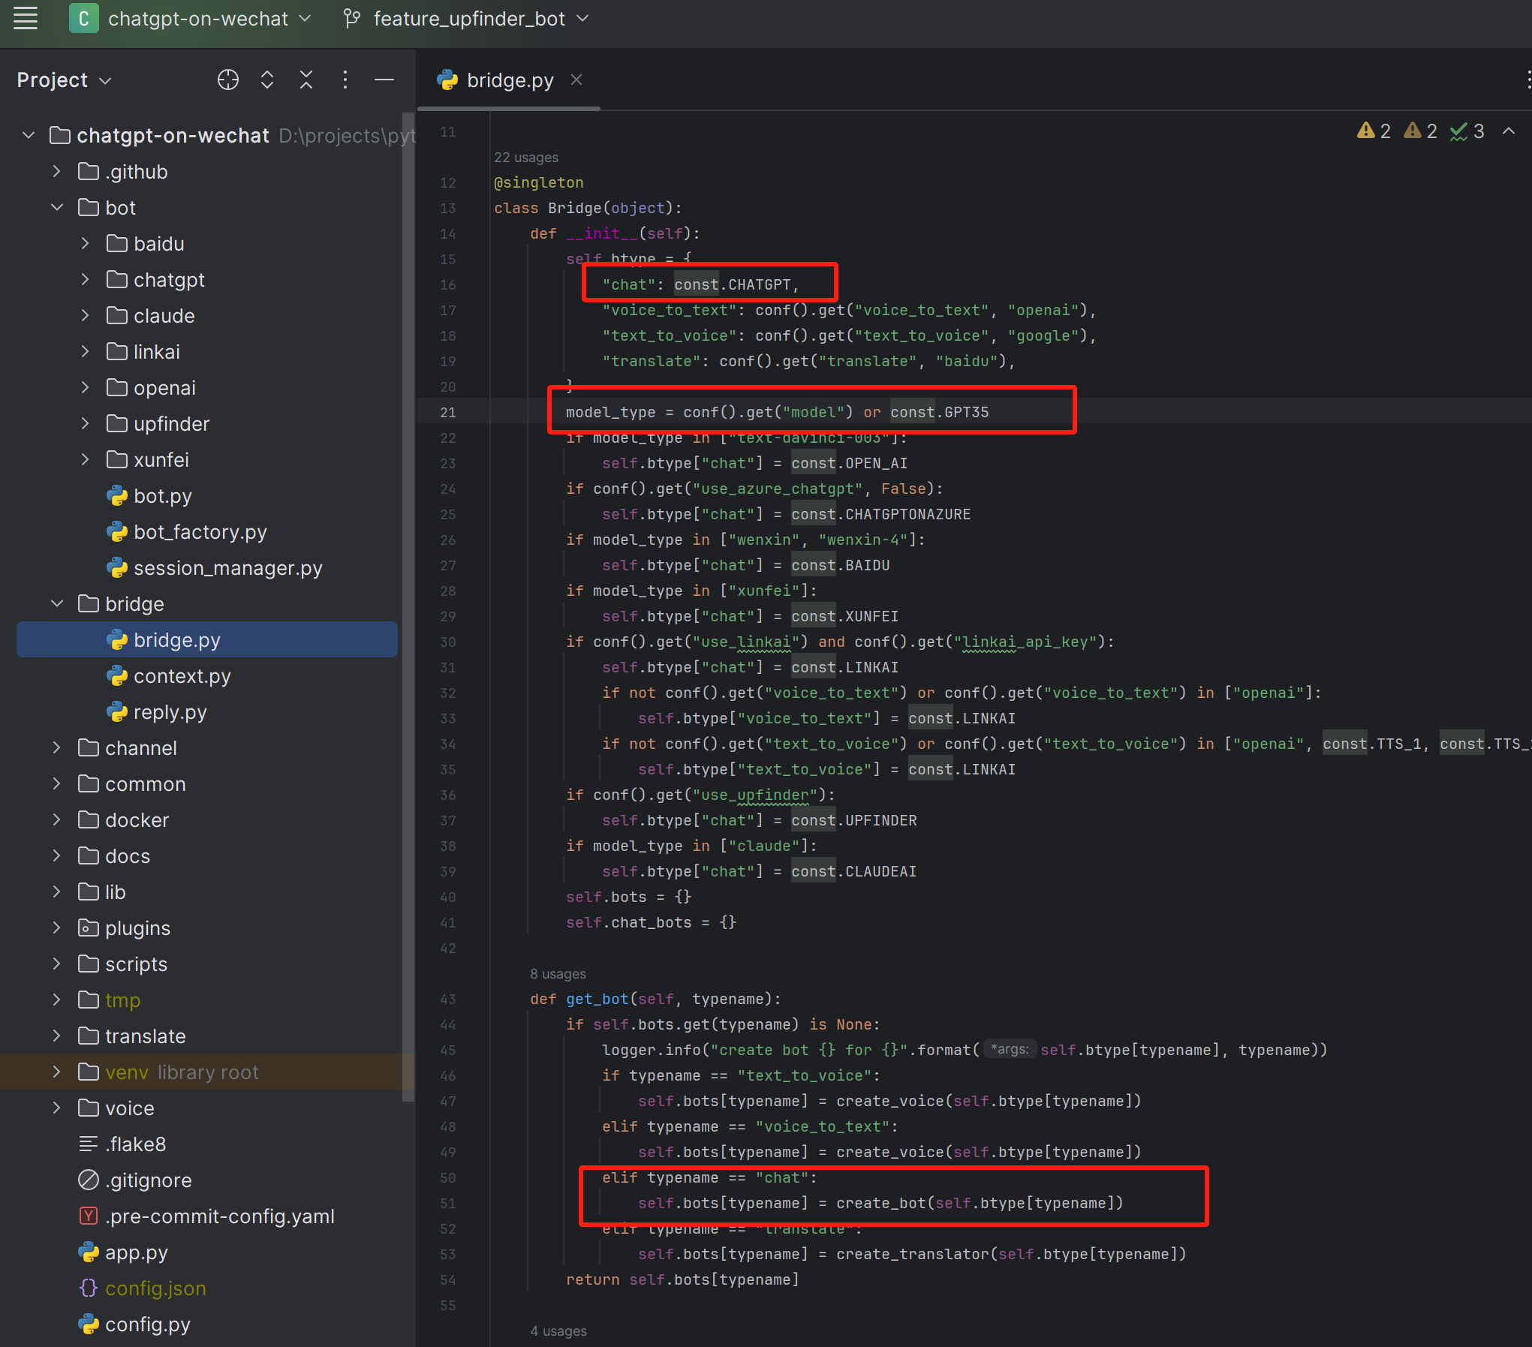
Task: Select bot.py in the project tree
Action: click(x=162, y=495)
